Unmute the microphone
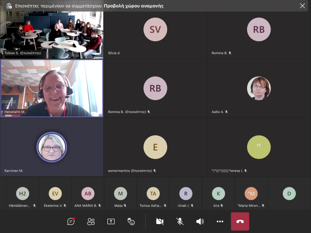 tap(180, 221)
